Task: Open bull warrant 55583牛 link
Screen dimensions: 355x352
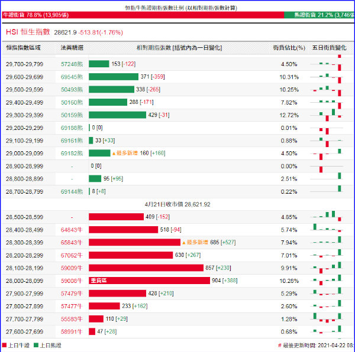Action: [x=72, y=320]
